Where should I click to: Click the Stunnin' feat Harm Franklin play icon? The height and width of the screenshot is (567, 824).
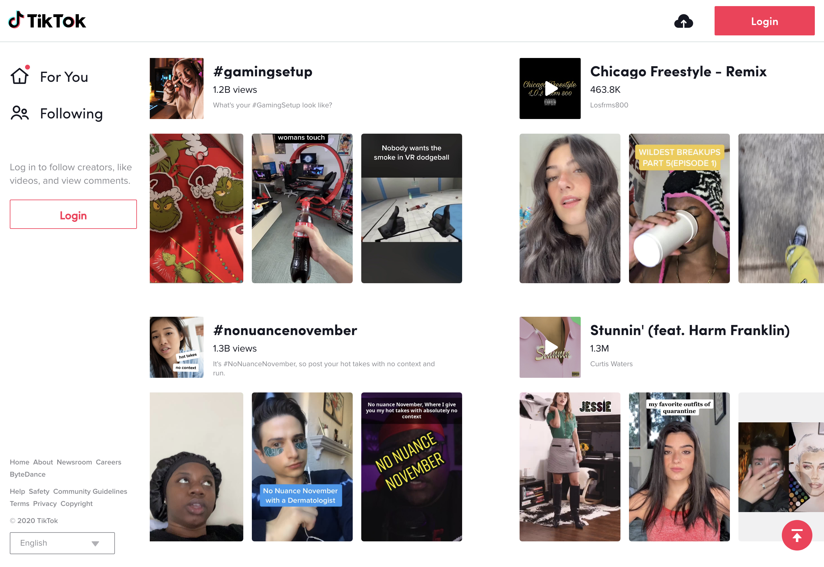550,347
